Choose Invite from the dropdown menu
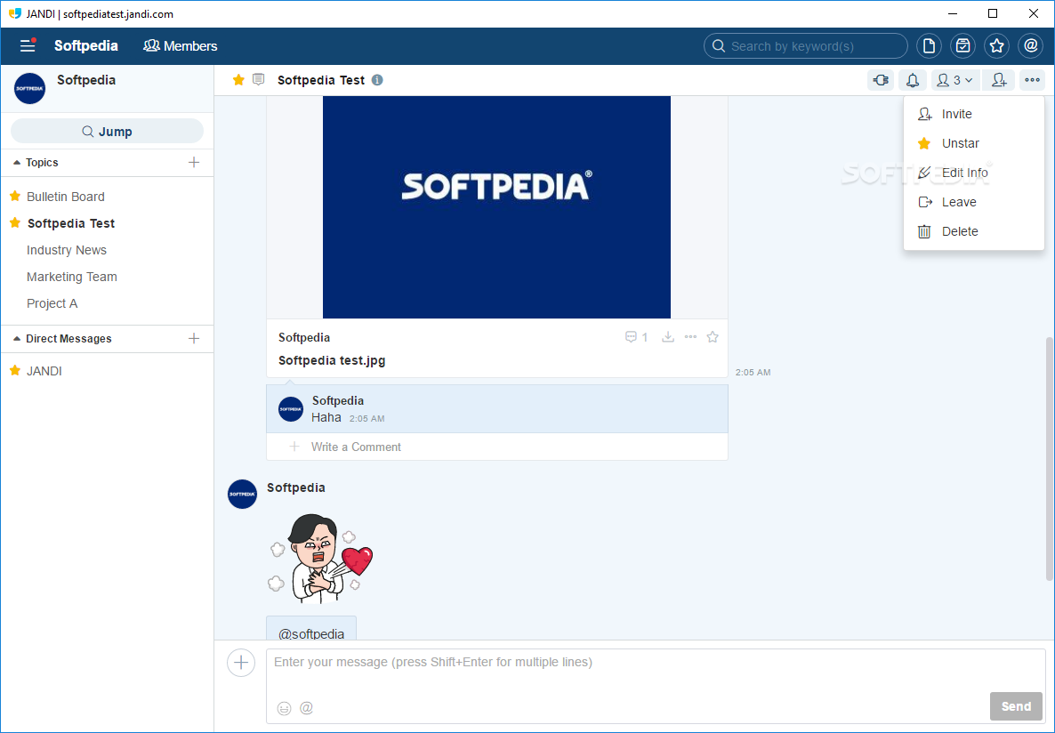The image size is (1055, 733). pyautogui.click(x=973, y=115)
